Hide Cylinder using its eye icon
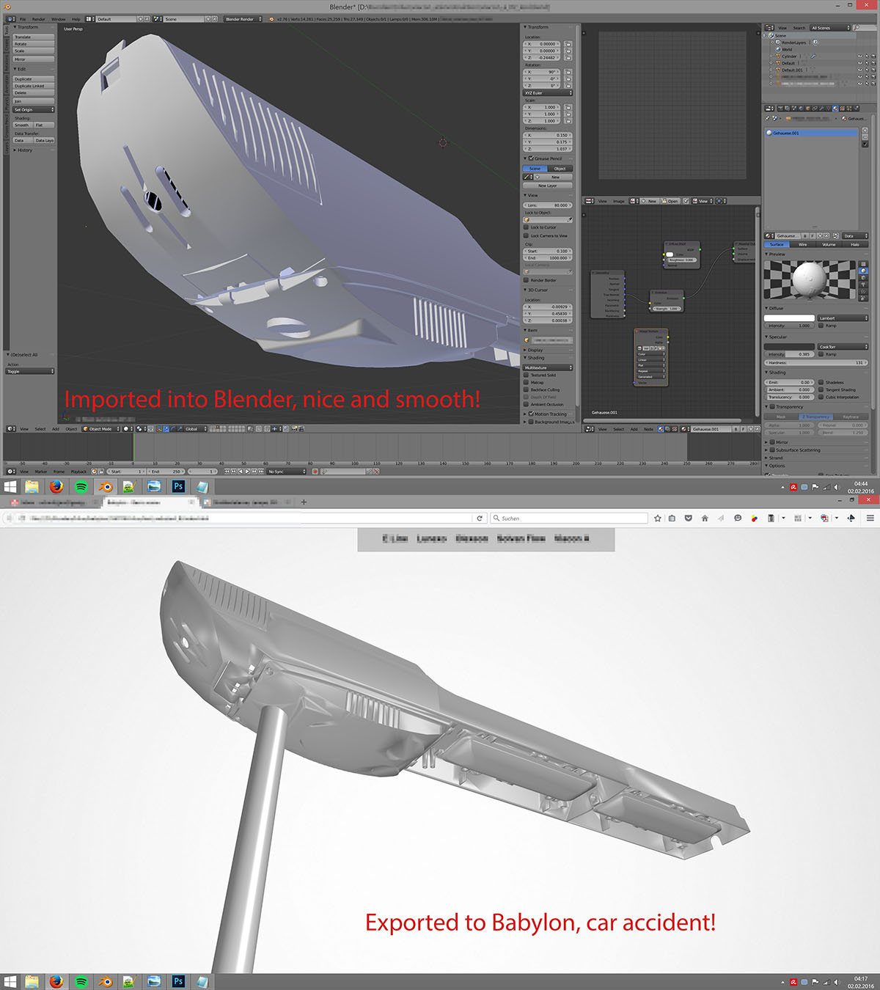 tap(859, 56)
